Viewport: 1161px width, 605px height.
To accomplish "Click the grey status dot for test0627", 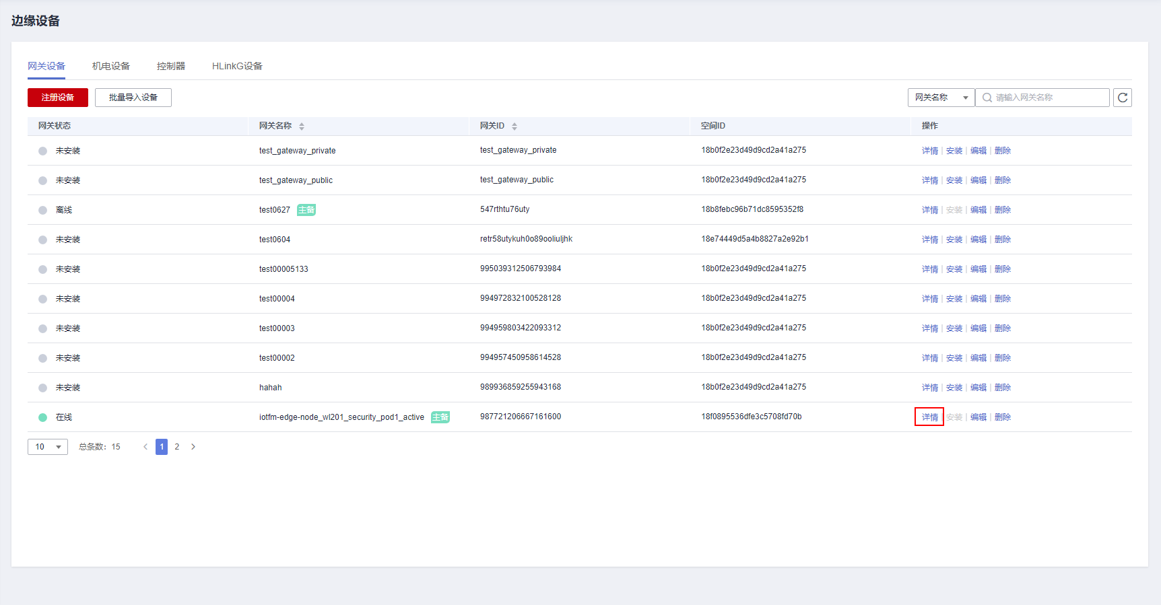I will click(42, 210).
